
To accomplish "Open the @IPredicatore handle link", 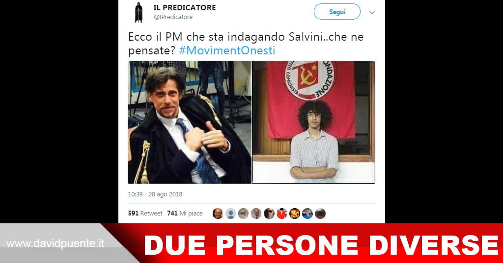I will (173, 17).
